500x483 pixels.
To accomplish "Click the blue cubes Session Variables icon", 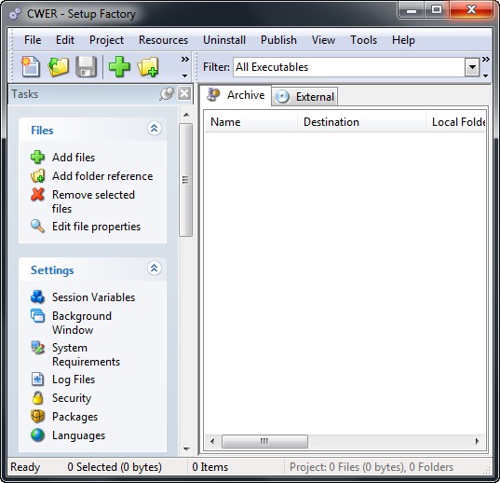I will (x=37, y=297).
